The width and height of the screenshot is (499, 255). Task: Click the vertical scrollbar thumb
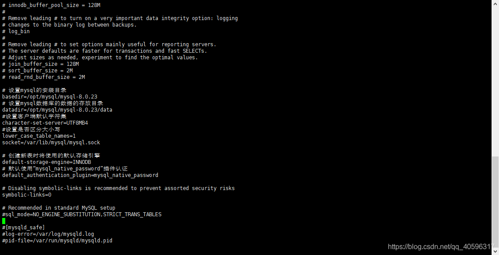495,201
